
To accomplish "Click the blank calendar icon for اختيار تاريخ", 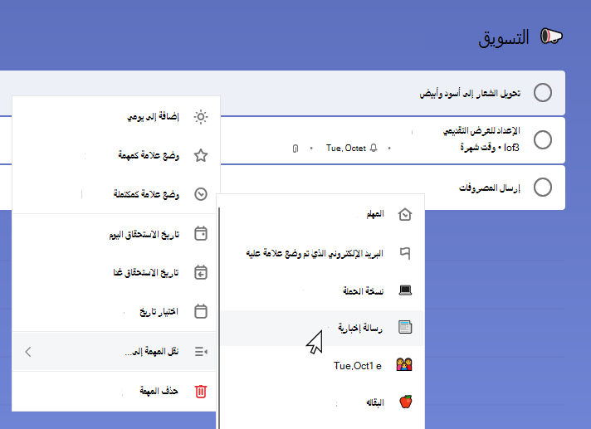I will click(x=201, y=311).
